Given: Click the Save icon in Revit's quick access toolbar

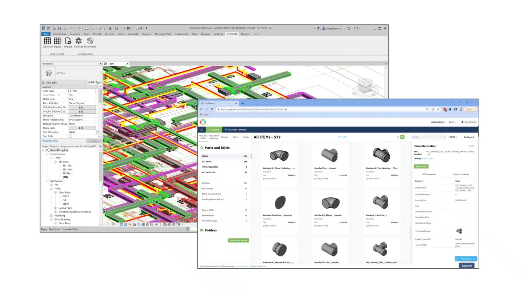Looking at the screenshot, I should (x=59, y=28).
